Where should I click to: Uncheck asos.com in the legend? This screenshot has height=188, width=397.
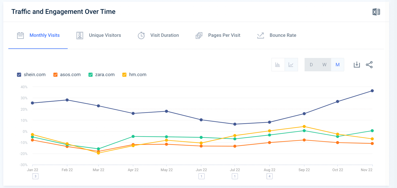point(55,75)
